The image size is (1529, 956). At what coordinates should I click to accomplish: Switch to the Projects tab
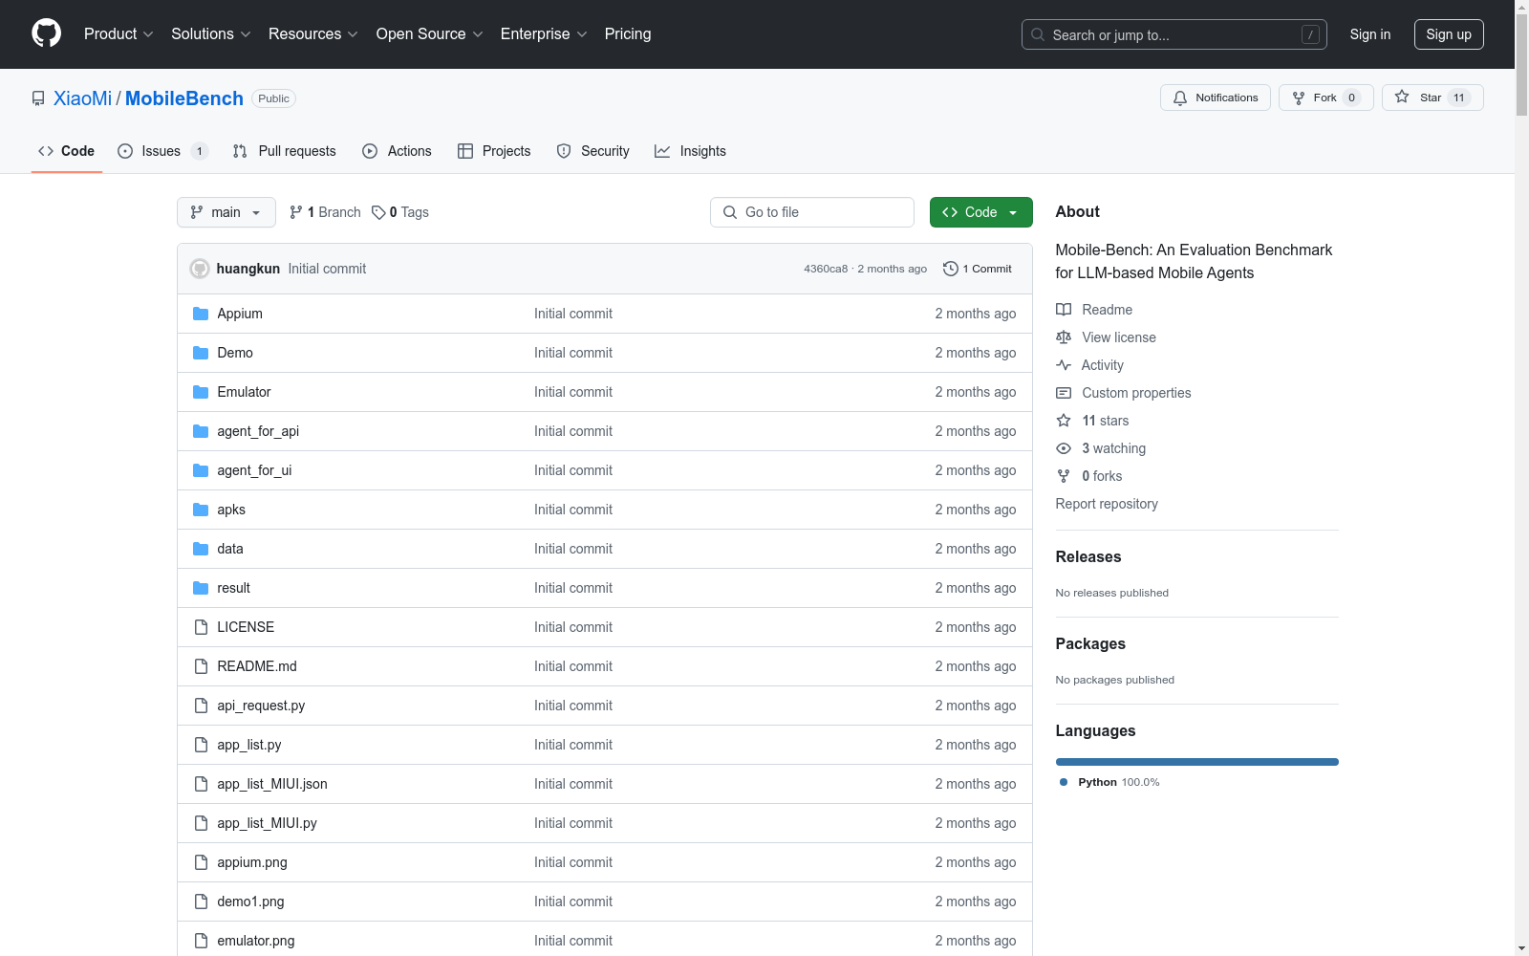click(494, 151)
